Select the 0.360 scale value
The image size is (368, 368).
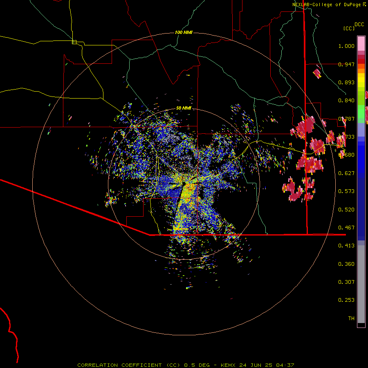pyautogui.click(x=346, y=264)
